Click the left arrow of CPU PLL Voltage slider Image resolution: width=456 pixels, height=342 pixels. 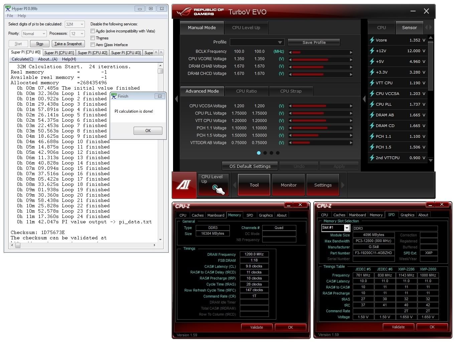(x=290, y=113)
